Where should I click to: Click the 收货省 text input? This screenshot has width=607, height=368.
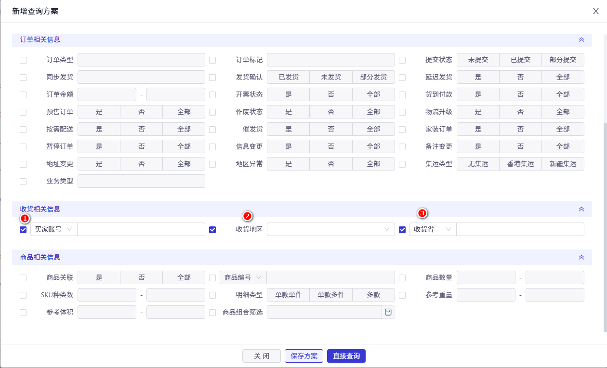(520, 229)
